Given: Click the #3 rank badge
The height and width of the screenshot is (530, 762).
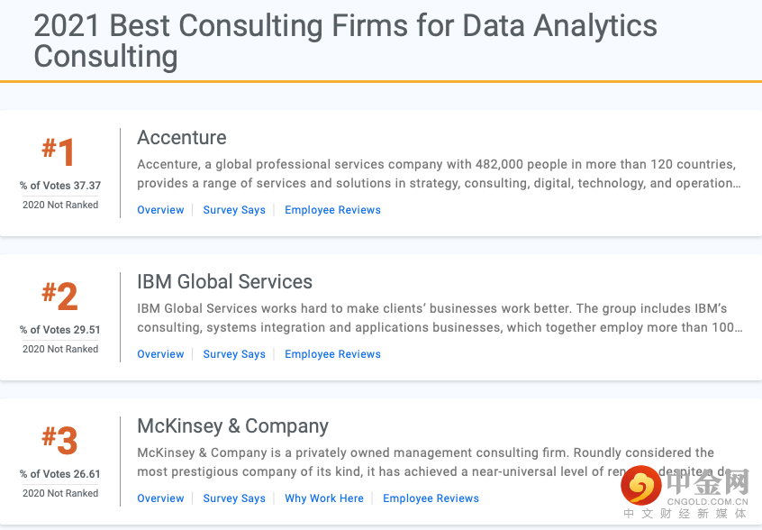Looking at the screenshot, I should click(x=59, y=441).
